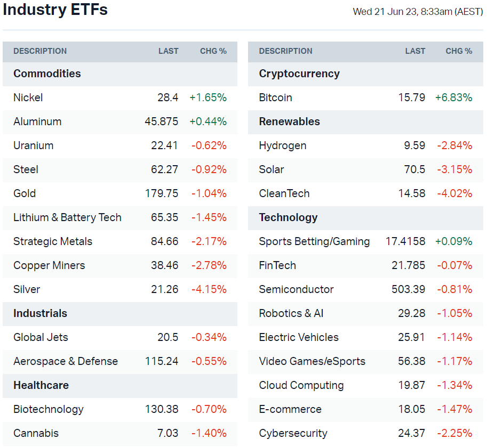The image size is (487, 447).
Task: Click the Nickel ETF row name
Action: [28, 97]
